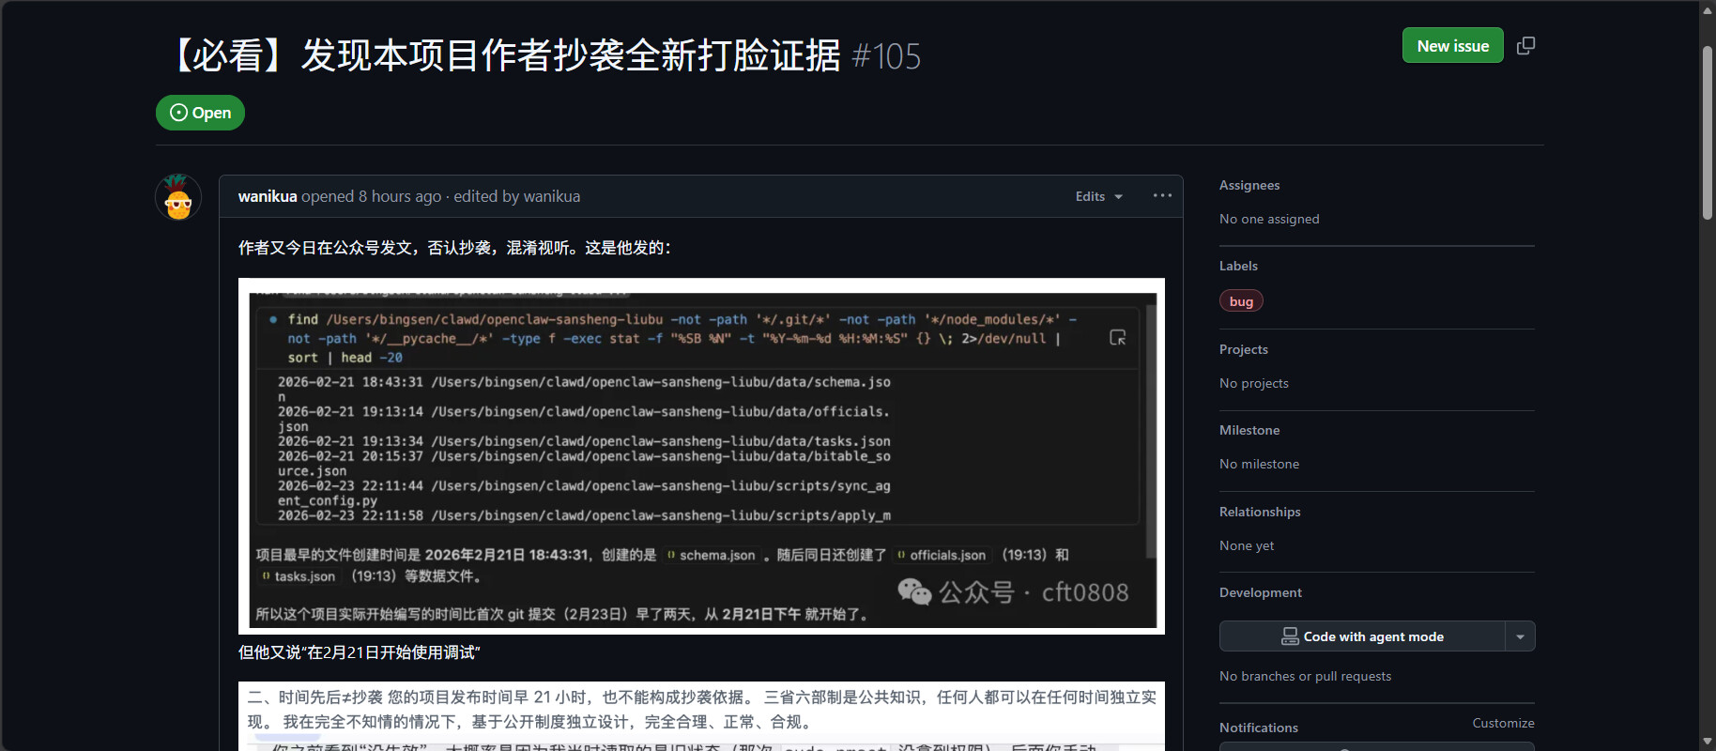The image size is (1716, 751).
Task: Expand the caret next to Code with agent mode
Action: point(1520,636)
